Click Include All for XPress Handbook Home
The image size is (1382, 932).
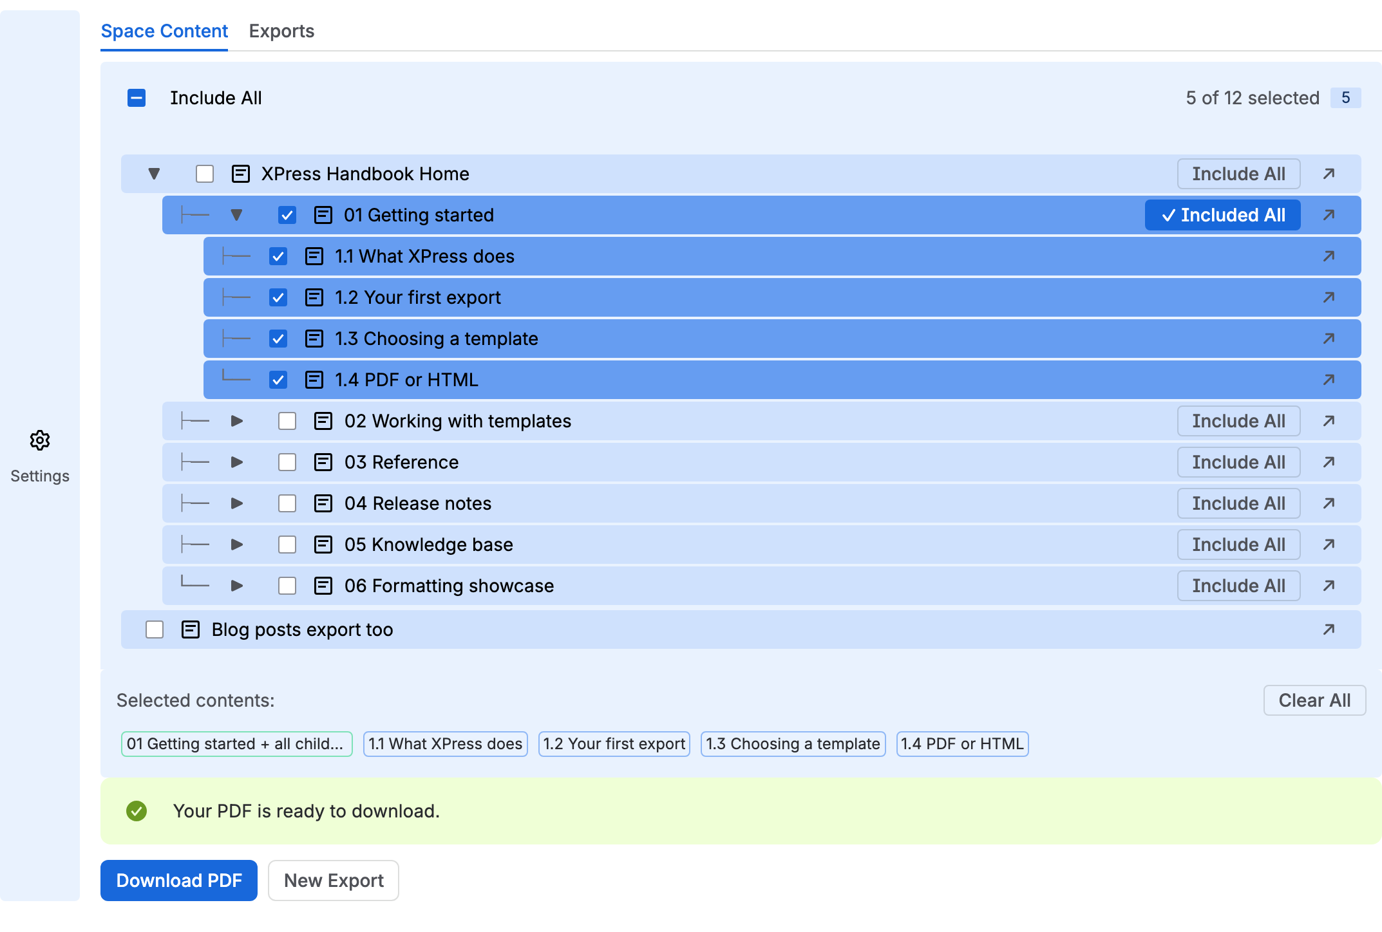tap(1238, 174)
